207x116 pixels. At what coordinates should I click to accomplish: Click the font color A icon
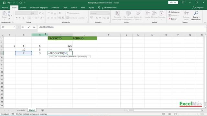41,18
